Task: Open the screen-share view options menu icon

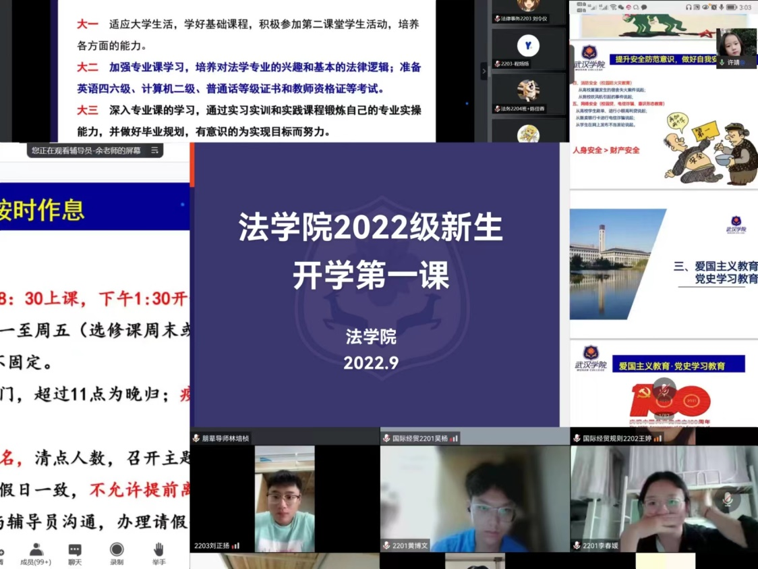Action: coord(154,151)
